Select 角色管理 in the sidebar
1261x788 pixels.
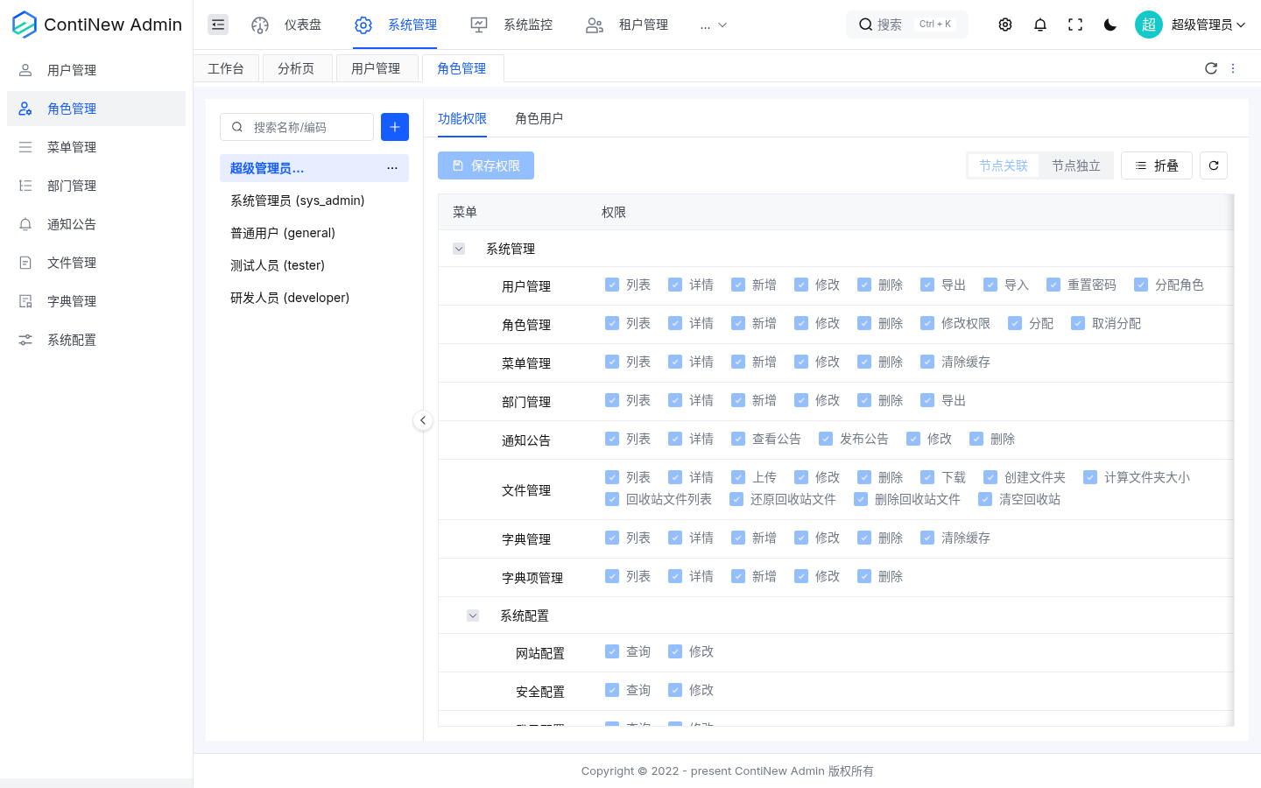coord(96,109)
